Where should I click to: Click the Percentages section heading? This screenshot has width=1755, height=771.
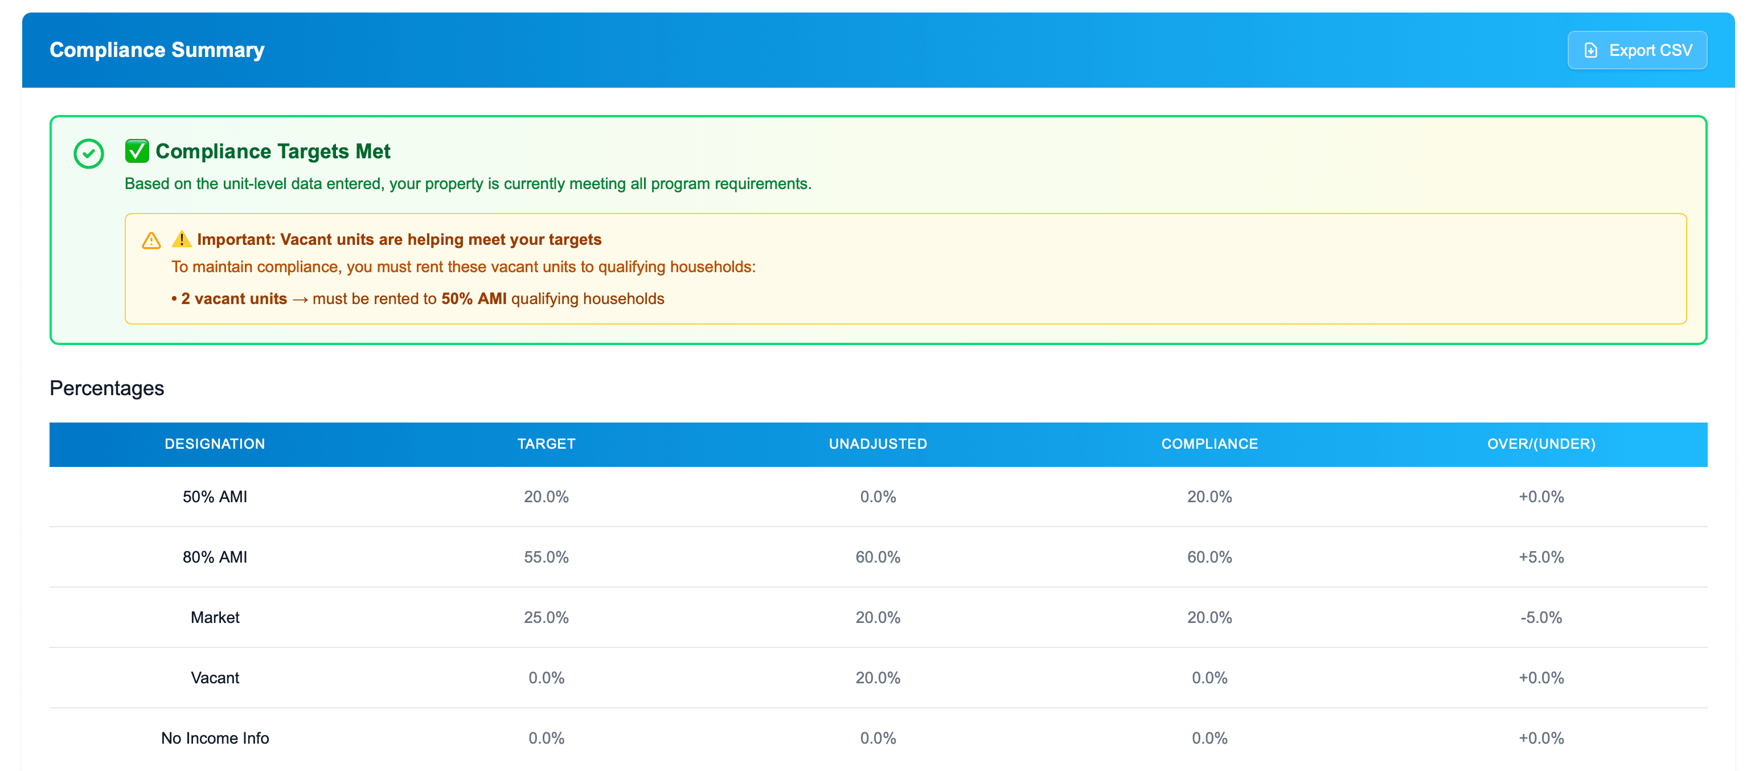[x=107, y=388]
